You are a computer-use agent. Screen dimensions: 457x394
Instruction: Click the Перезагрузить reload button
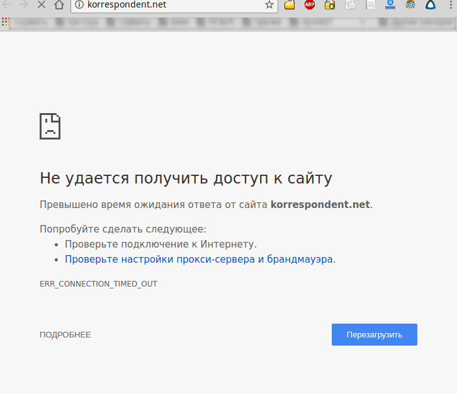coord(375,335)
